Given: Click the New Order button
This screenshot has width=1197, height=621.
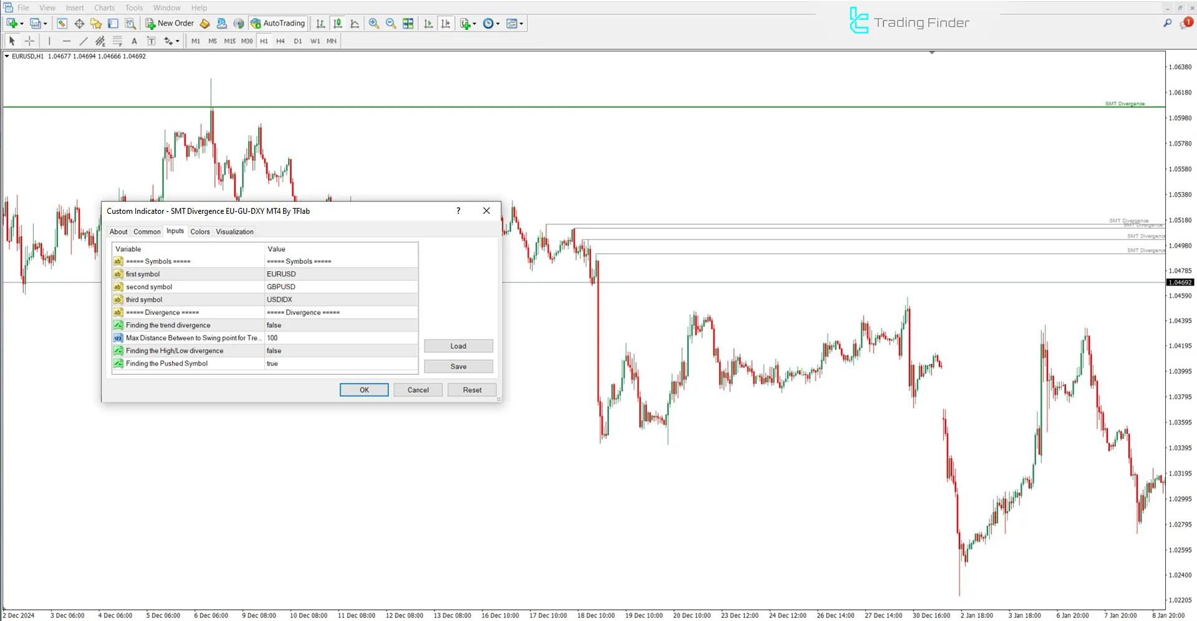Looking at the screenshot, I should point(170,24).
